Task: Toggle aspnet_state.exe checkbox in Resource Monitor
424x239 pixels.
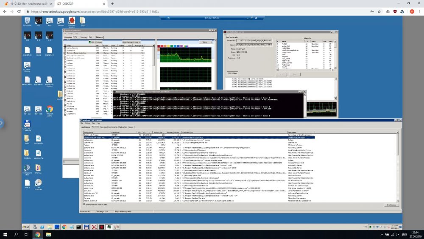Action: [x=65, y=48]
